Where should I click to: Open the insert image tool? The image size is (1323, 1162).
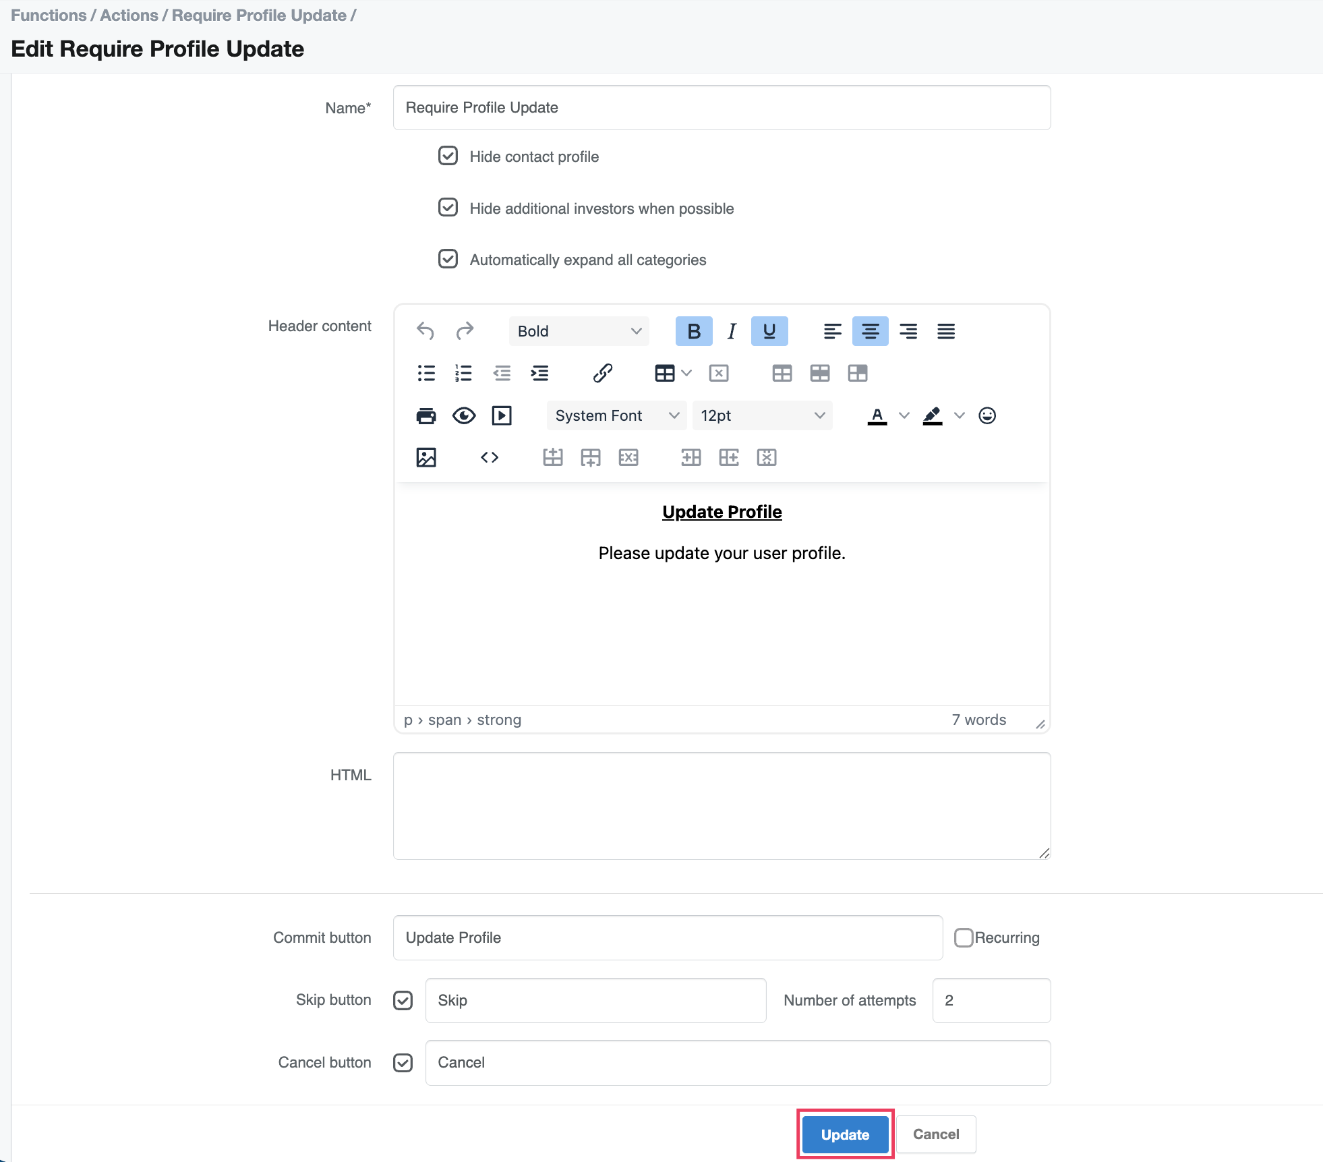tap(426, 458)
